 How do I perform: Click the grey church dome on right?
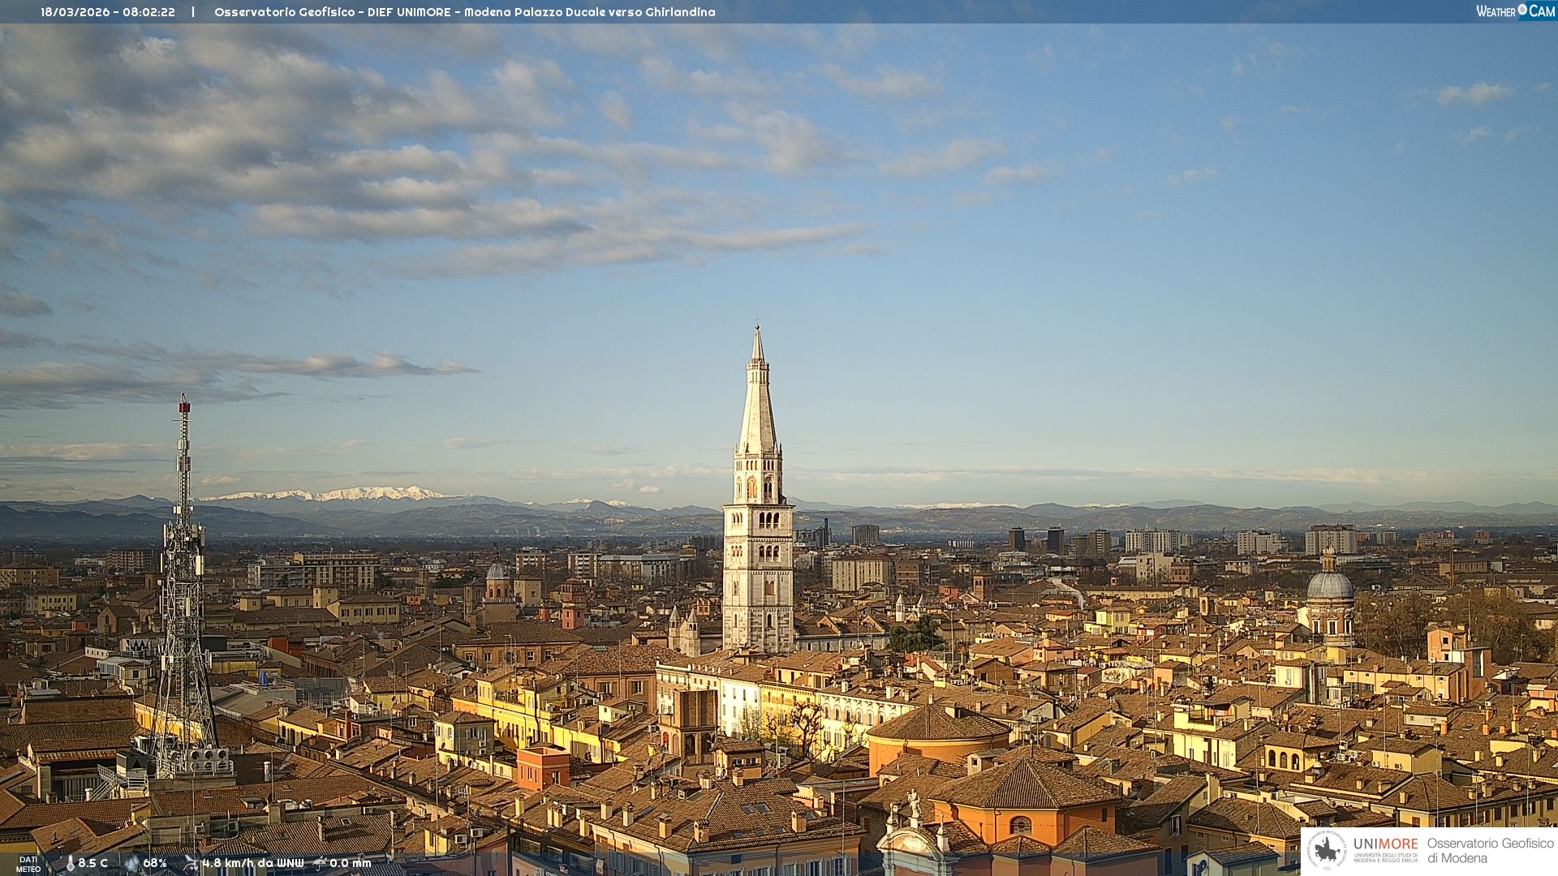(1330, 586)
